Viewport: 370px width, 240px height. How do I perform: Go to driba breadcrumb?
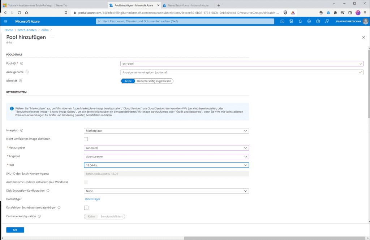pyautogui.click(x=45, y=30)
